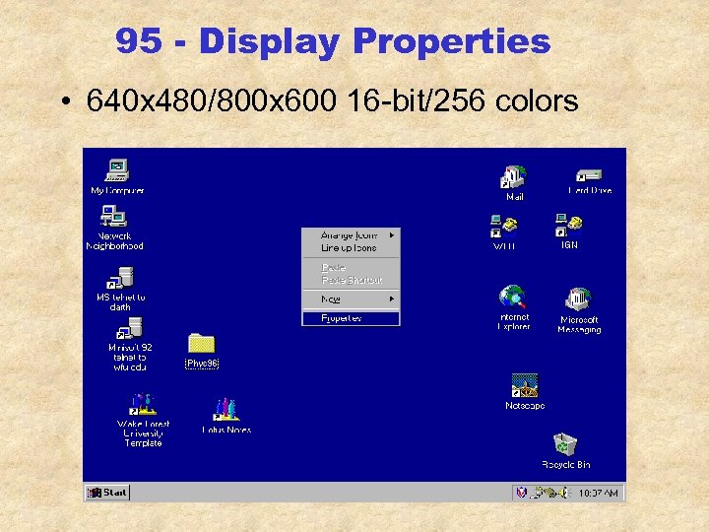Click the greyed Paste Shortcut entry
This screenshot has width=709, height=532.
[351, 280]
